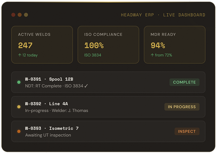
Task: Click the Awaiting UT inspection text
Action: pos(48,135)
